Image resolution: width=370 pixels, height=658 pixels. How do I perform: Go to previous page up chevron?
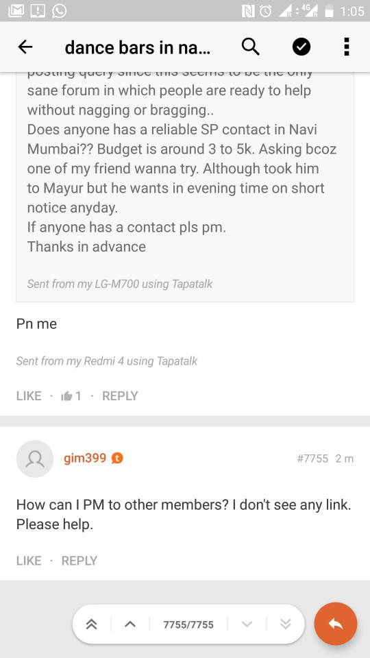coord(130,624)
